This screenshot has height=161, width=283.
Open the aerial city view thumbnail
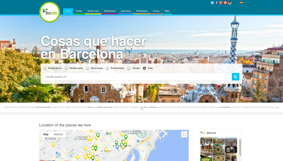click(x=231, y=141)
